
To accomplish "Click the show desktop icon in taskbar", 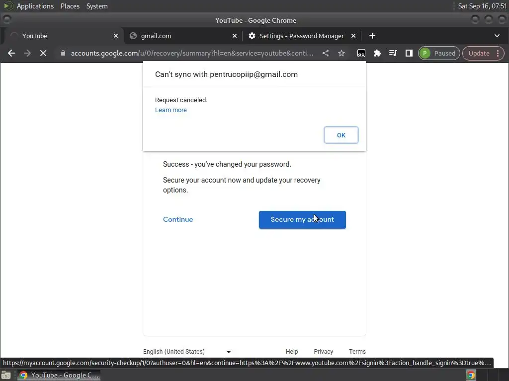I will coord(6,375).
